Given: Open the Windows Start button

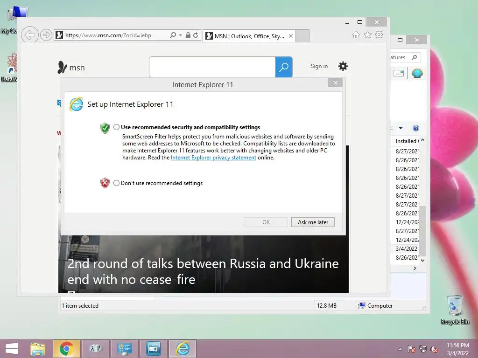Looking at the screenshot, I should coord(12,349).
